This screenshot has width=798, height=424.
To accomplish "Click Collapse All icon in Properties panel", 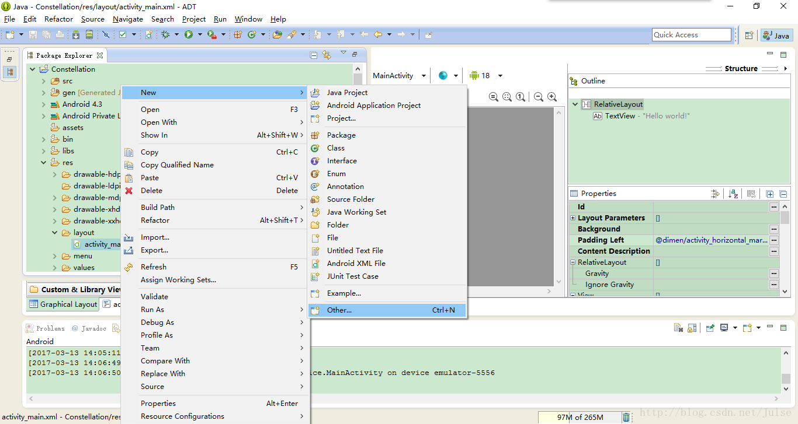I will [x=783, y=194].
